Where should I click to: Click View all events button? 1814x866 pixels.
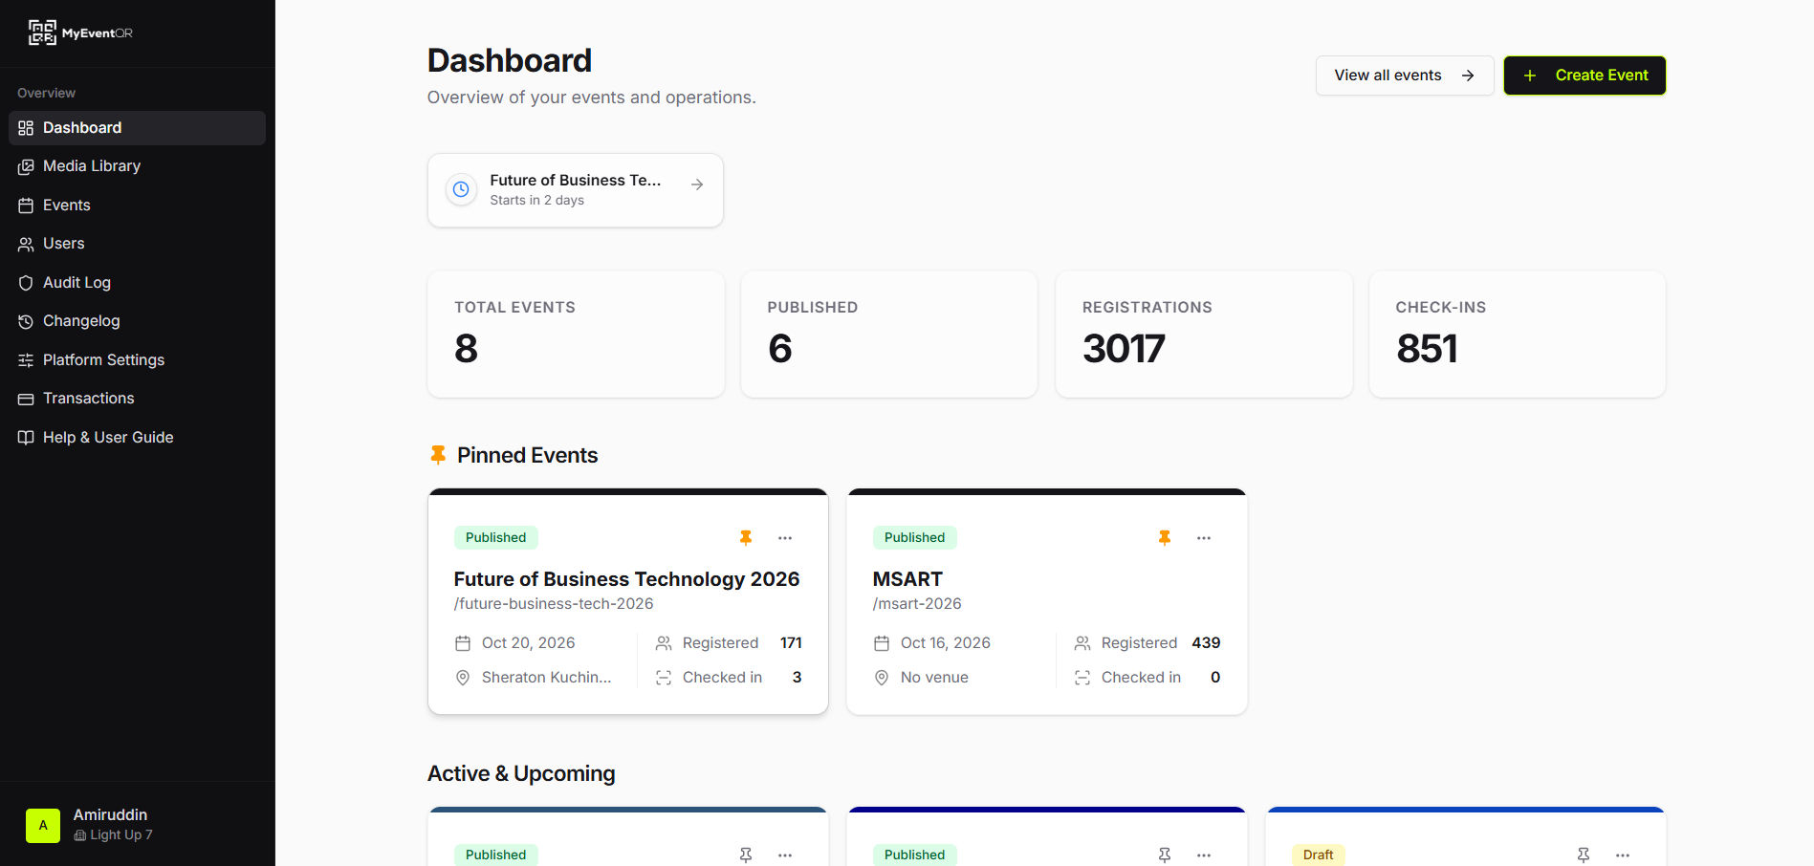point(1405,76)
